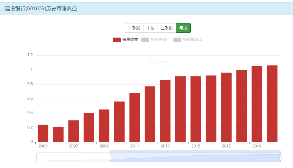Image resolution: width=293 pixels, height=168 pixels.
Task: Enable the 每股现金流 series swatch
Action: [177, 40]
